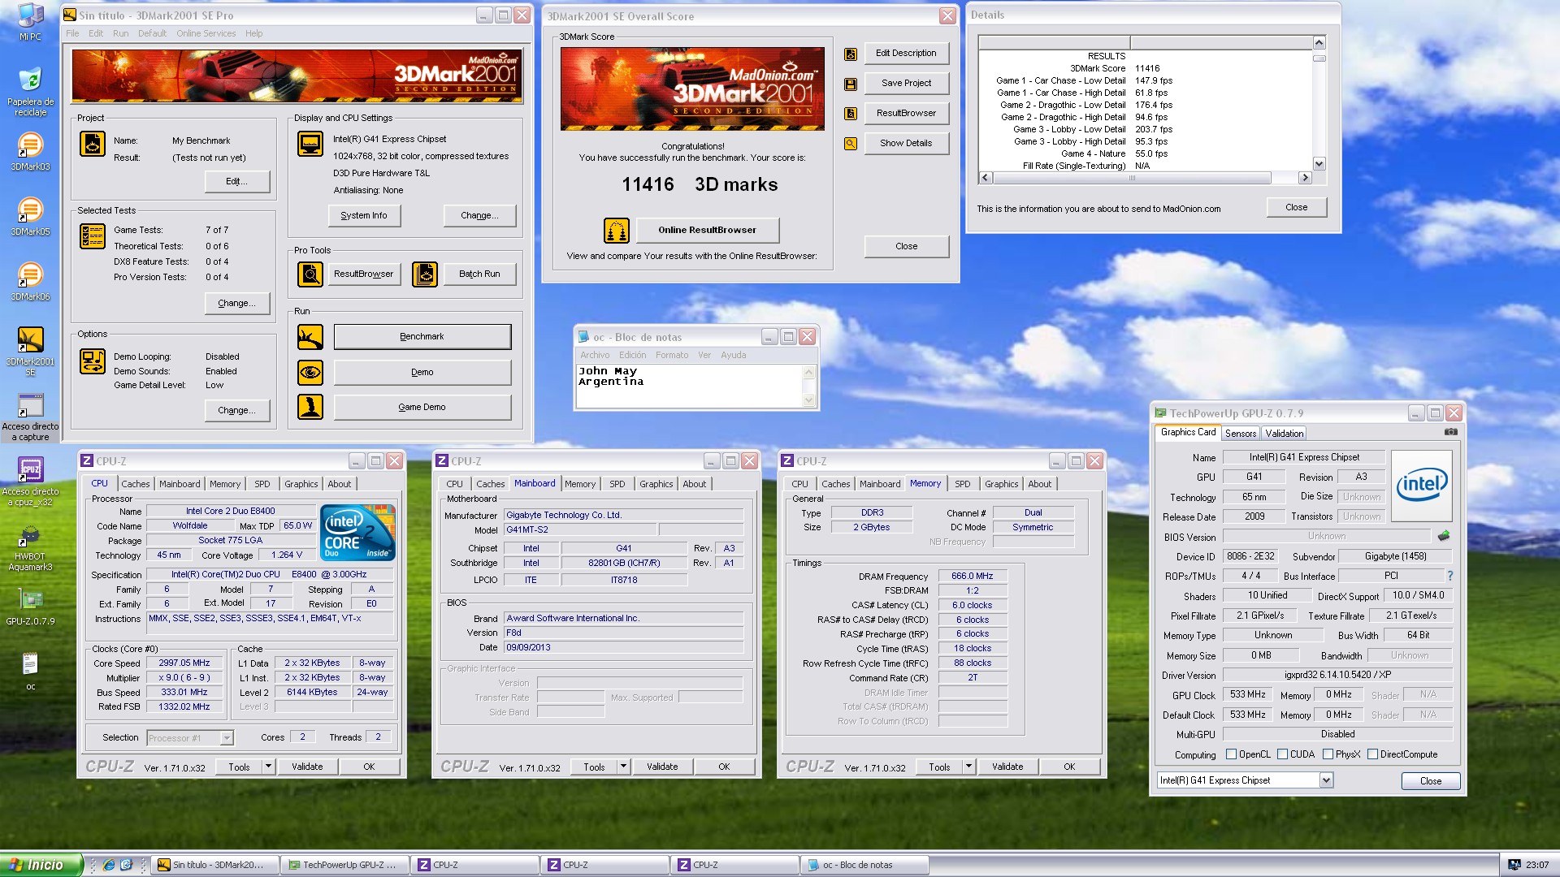Click Show Details button in score window
Screen dimensions: 1560x877
tap(906, 144)
